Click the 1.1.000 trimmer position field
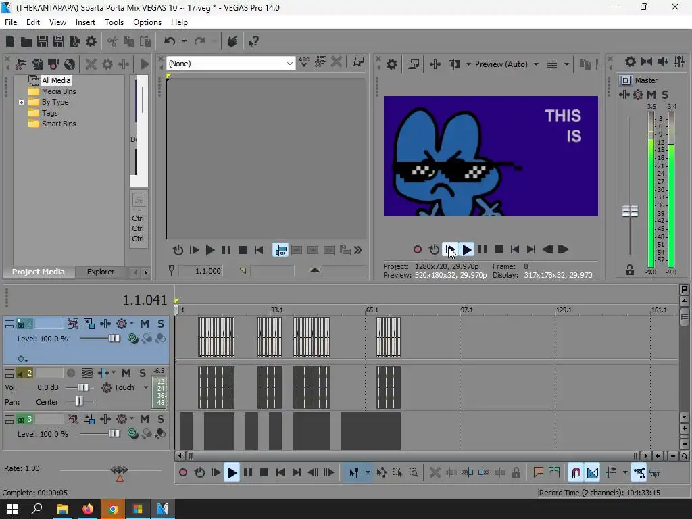The width and height of the screenshot is (692, 519). tap(201, 271)
